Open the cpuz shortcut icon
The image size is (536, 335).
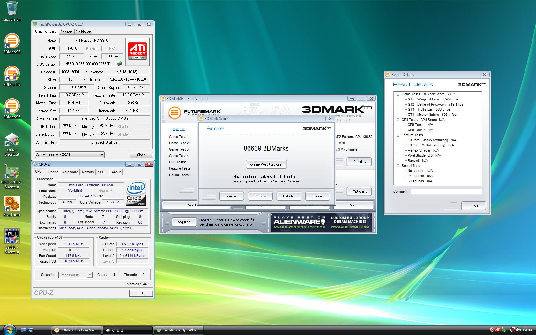[12, 145]
